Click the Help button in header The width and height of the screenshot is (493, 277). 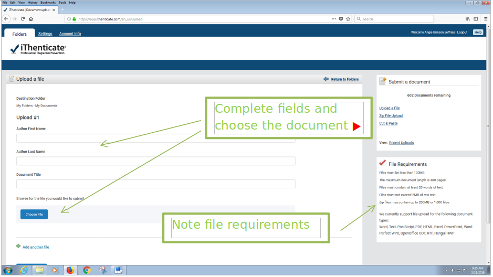coord(477,33)
